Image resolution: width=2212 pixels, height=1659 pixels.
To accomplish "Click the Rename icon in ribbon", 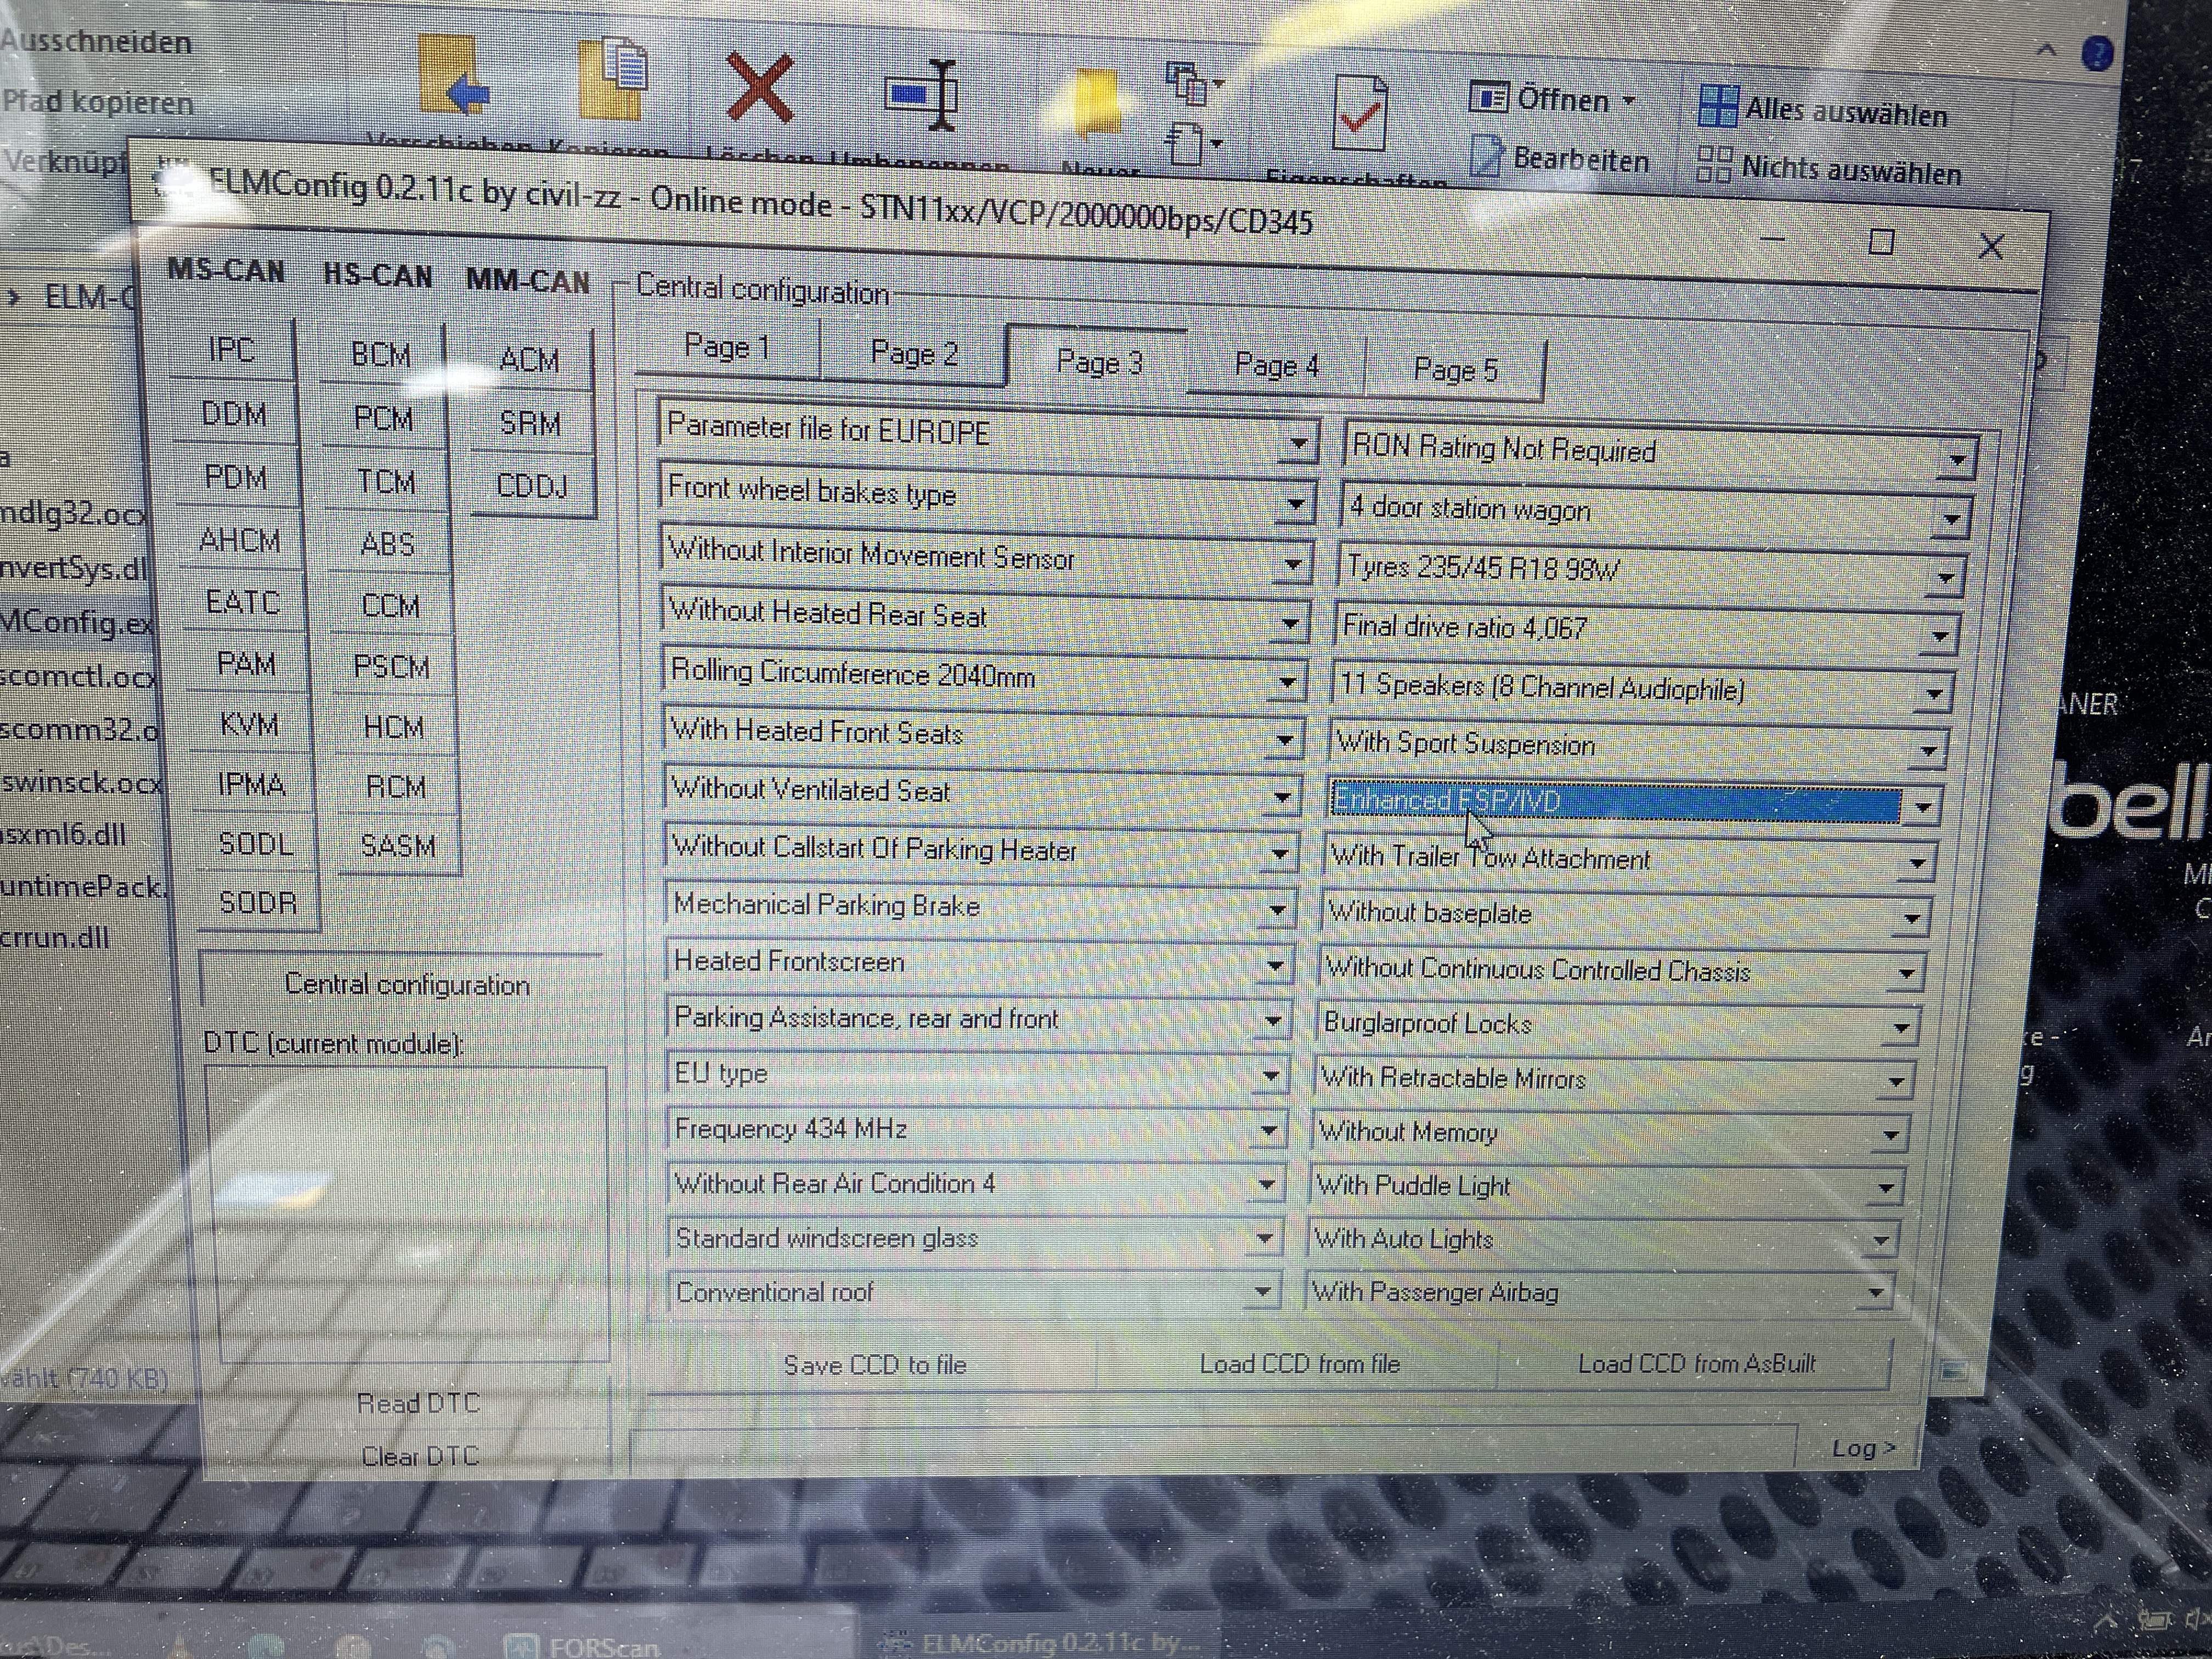I will click(922, 95).
